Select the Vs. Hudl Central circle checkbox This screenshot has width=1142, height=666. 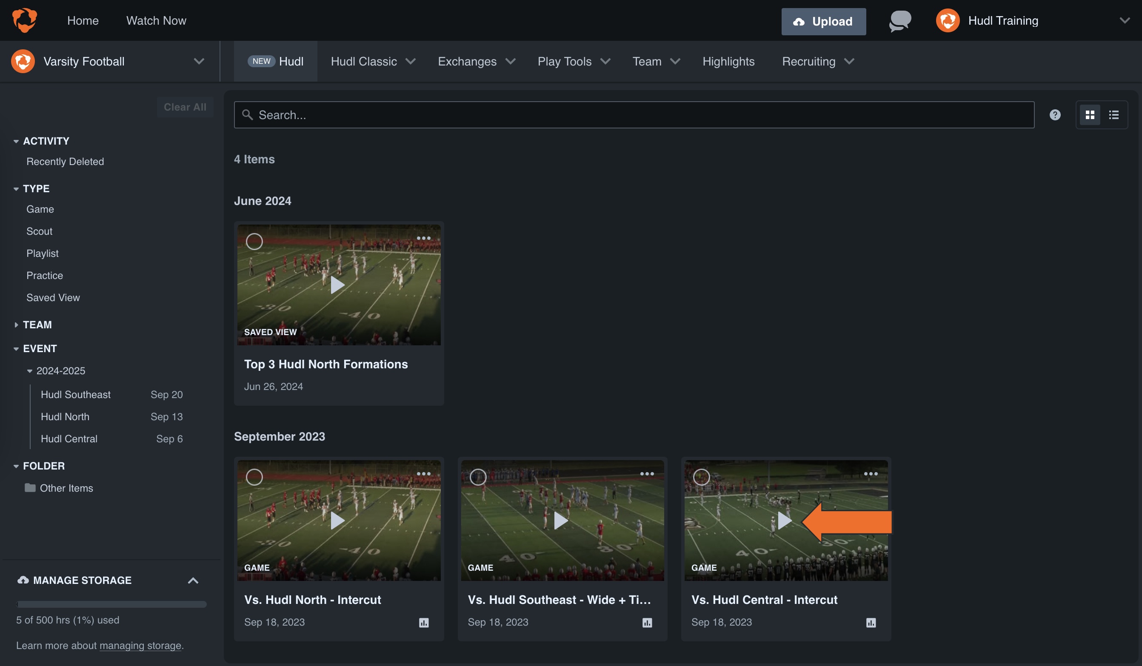click(702, 477)
